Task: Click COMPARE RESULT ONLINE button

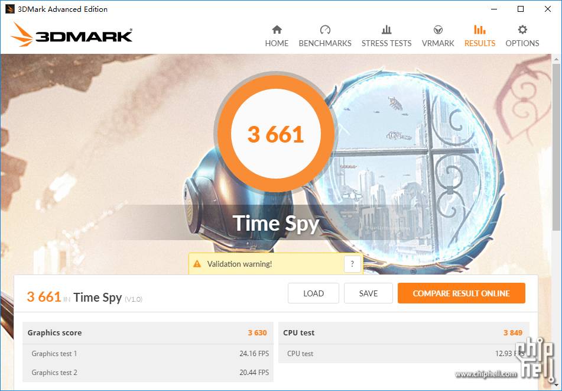Action: pyautogui.click(x=462, y=293)
